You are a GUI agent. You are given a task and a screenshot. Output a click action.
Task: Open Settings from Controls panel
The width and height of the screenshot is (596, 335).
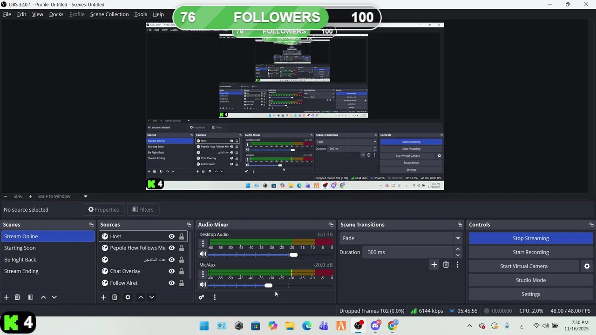(x=530, y=294)
